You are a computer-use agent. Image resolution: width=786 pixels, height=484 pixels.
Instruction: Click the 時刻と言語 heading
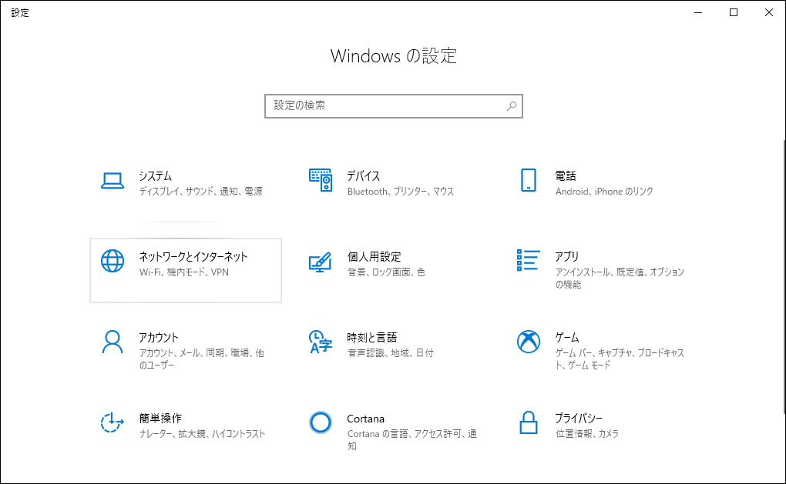point(372,338)
